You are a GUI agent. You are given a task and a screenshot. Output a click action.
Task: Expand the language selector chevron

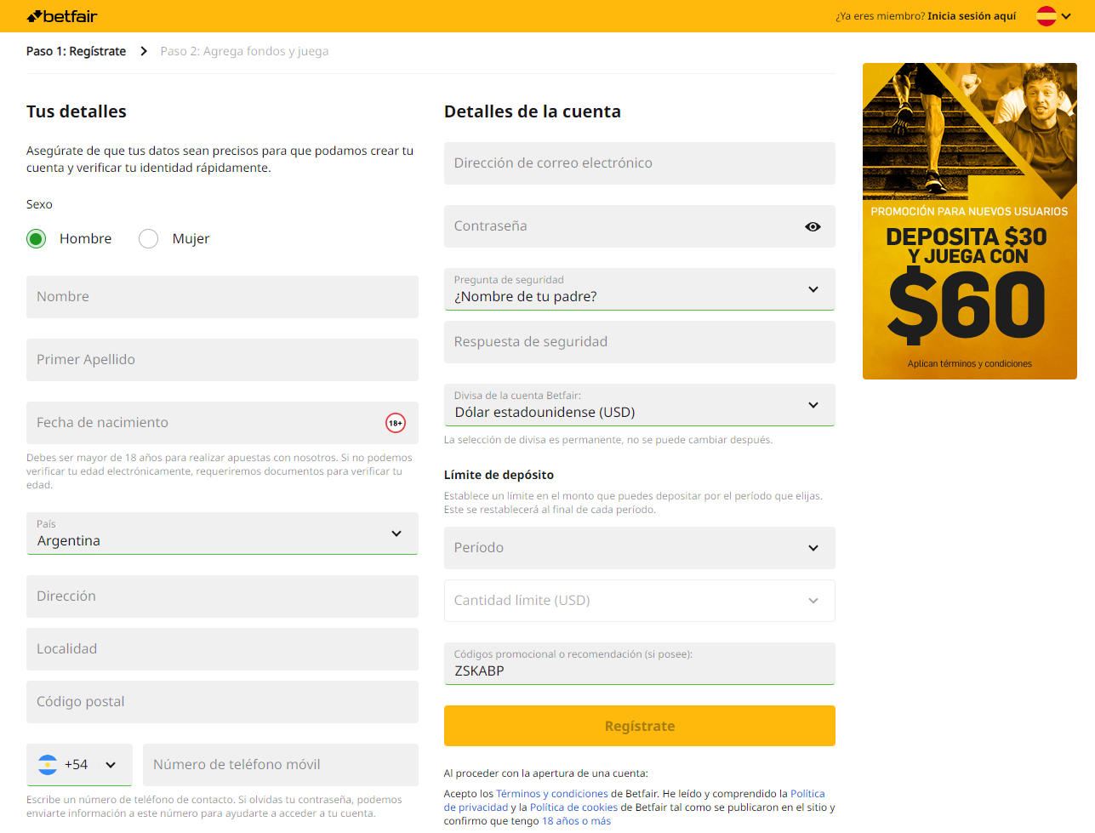point(1066,16)
